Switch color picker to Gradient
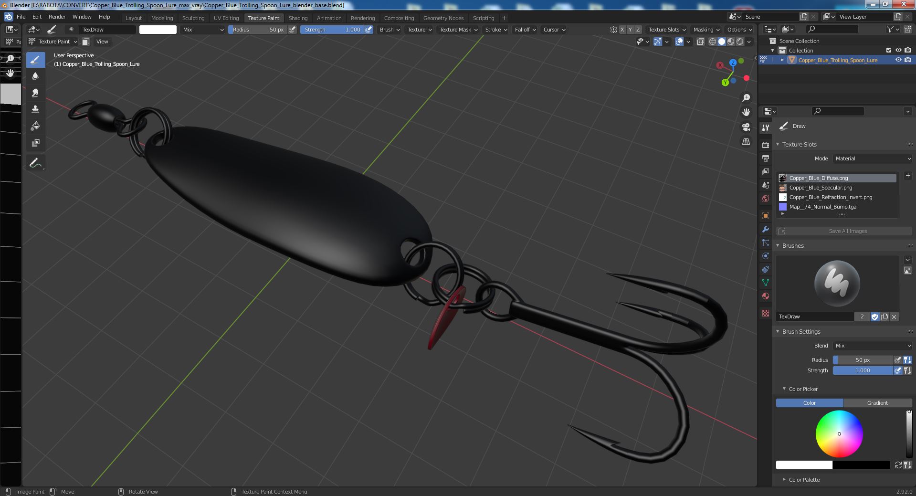Screen dimensions: 916x496 coord(877,403)
